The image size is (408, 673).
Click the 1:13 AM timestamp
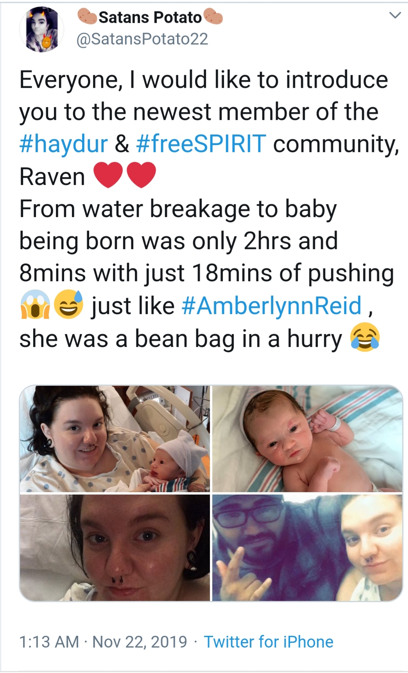pos(49,642)
